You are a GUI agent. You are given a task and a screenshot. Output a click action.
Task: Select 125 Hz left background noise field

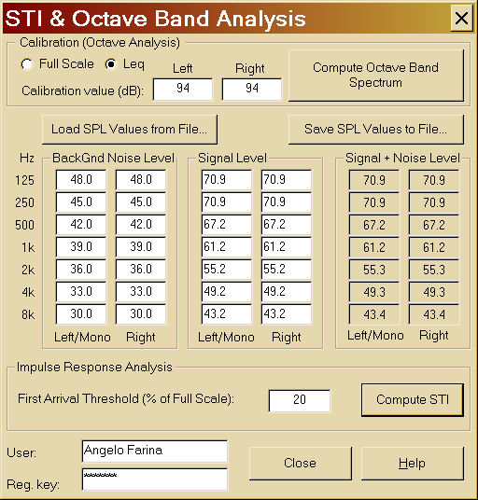click(x=80, y=179)
